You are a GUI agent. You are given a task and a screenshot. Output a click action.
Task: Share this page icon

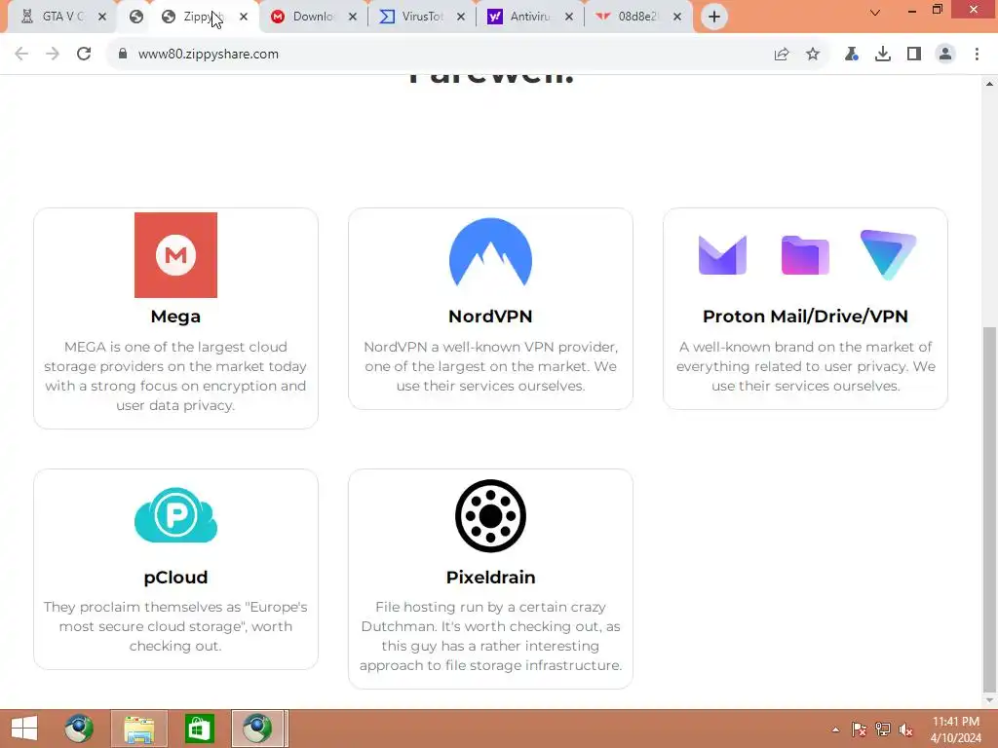click(782, 55)
